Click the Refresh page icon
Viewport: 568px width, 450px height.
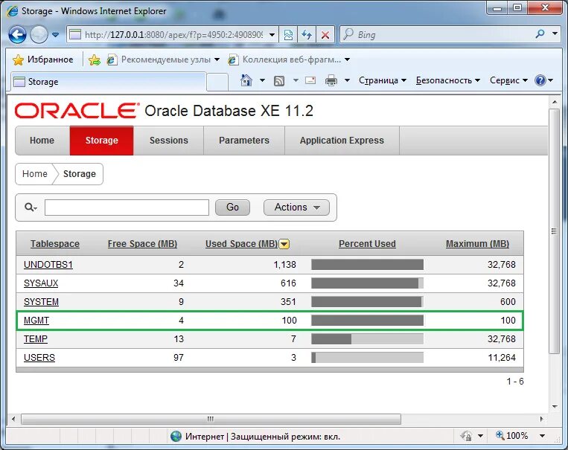307,35
